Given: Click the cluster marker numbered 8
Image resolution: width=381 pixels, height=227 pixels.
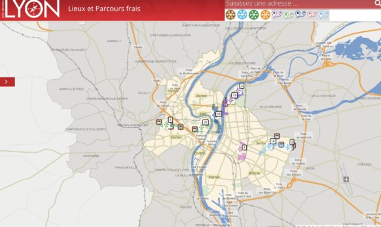Looking at the screenshot, I should [x=244, y=147].
